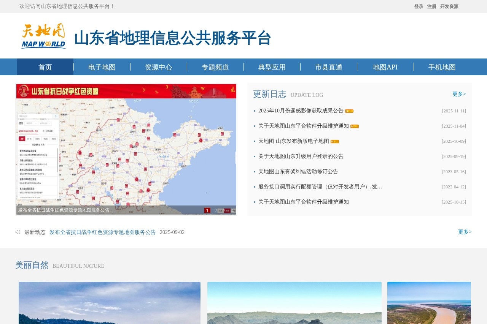This screenshot has height=324, width=487.
Task: Click the NEW badge on the 遥感影像 announcement
Action: pyautogui.click(x=349, y=111)
